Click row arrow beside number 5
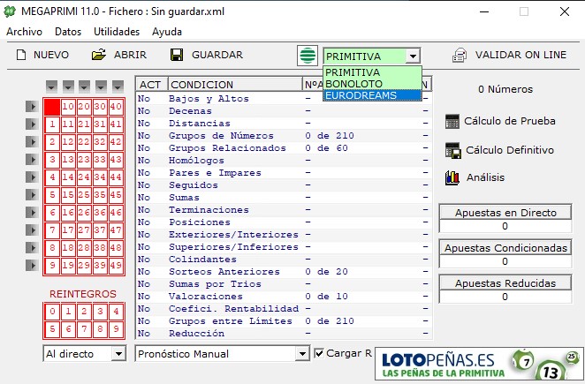This screenshot has height=384, width=585. click(x=32, y=194)
